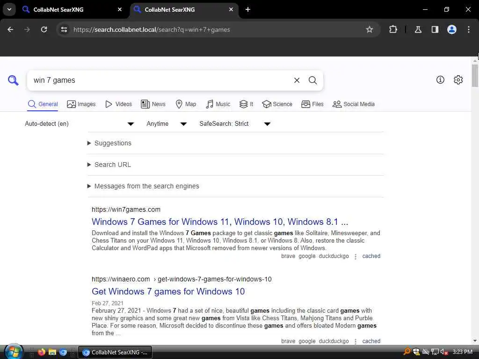
Task: Open the Windows 7 Games for Windows 11 result
Action: [x=220, y=222]
